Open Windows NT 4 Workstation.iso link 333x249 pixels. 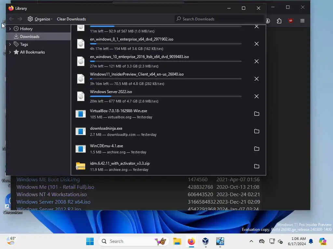tap(52, 195)
